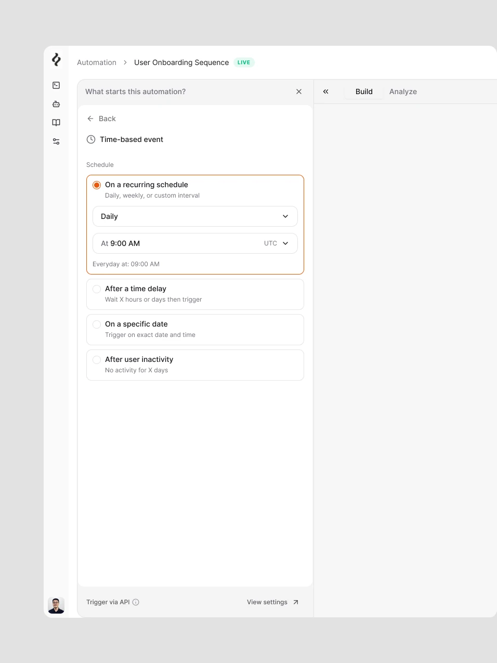Click 'Daily, weekly, or custom interval' text
Screen dimensions: 497x663
click(x=152, y=196)
